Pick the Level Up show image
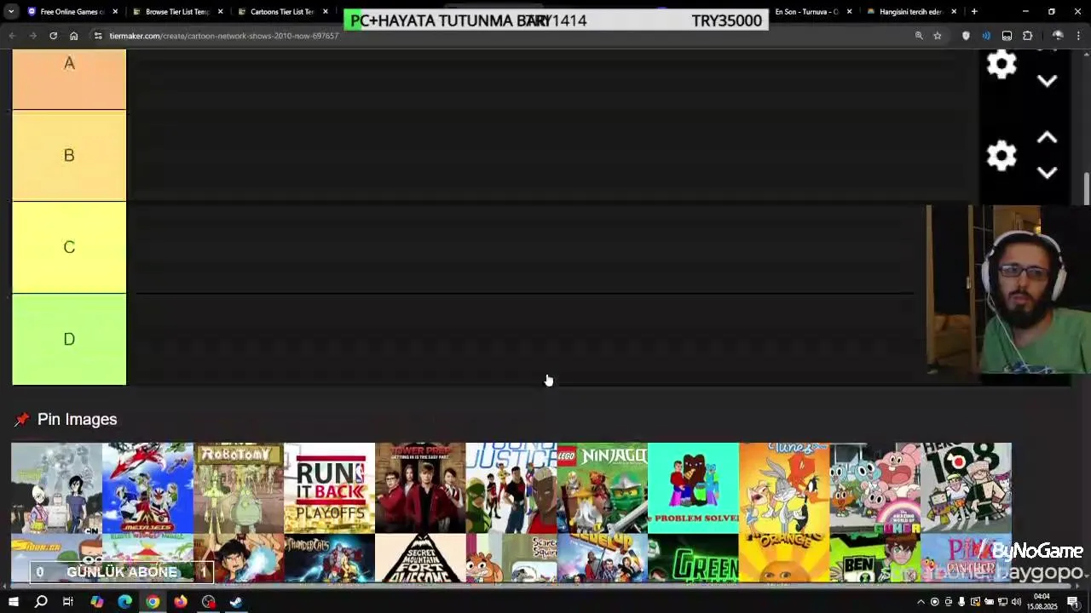 (x=603, y=559)
